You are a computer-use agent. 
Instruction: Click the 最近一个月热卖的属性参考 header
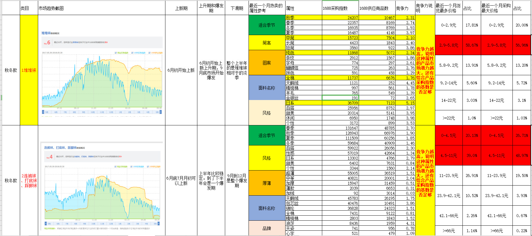pos(267,8)
